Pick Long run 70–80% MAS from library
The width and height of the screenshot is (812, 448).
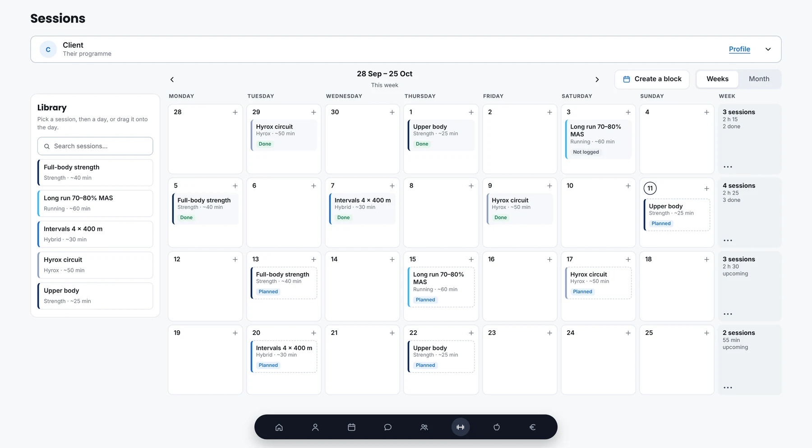(95, 203)
